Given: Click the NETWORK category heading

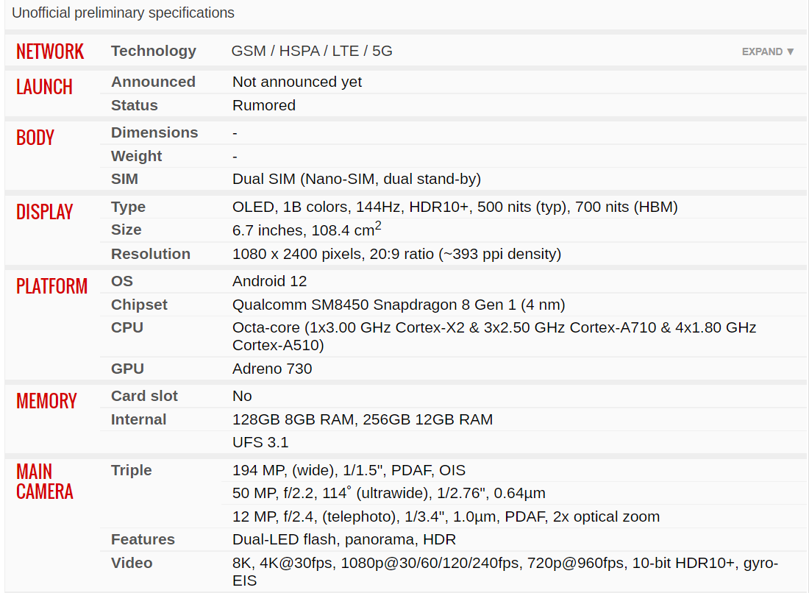Looking at the screenshot, I should pos(50,52).
